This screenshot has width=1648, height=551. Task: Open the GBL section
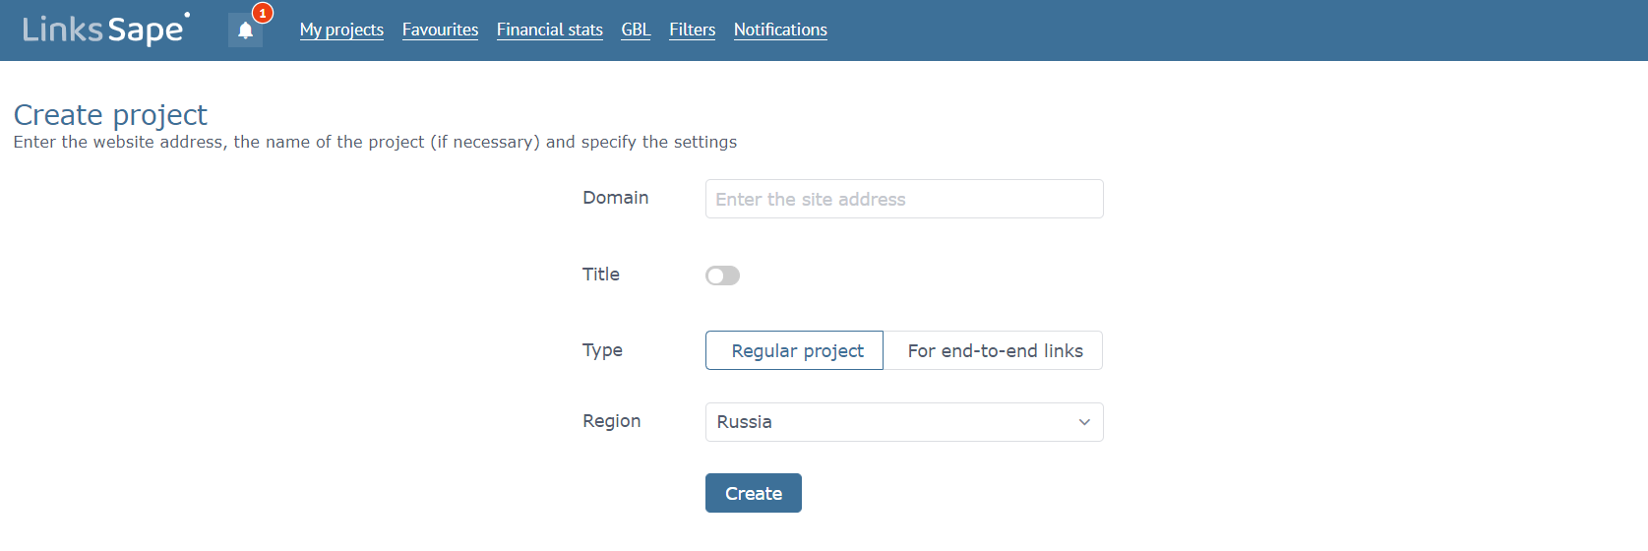[636, 30]
